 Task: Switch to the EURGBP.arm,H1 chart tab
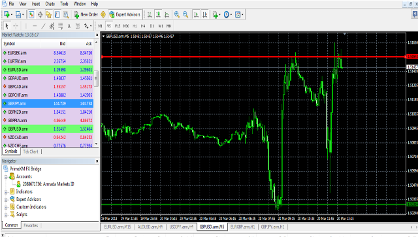242,227
